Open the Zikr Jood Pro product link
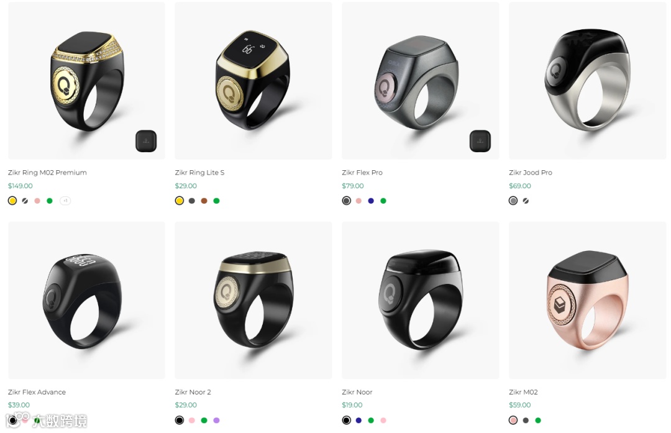The image size is (671, 433). click(530, 173)
